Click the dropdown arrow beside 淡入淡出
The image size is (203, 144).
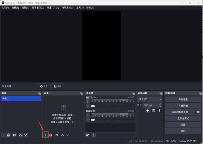coord(160,99)
